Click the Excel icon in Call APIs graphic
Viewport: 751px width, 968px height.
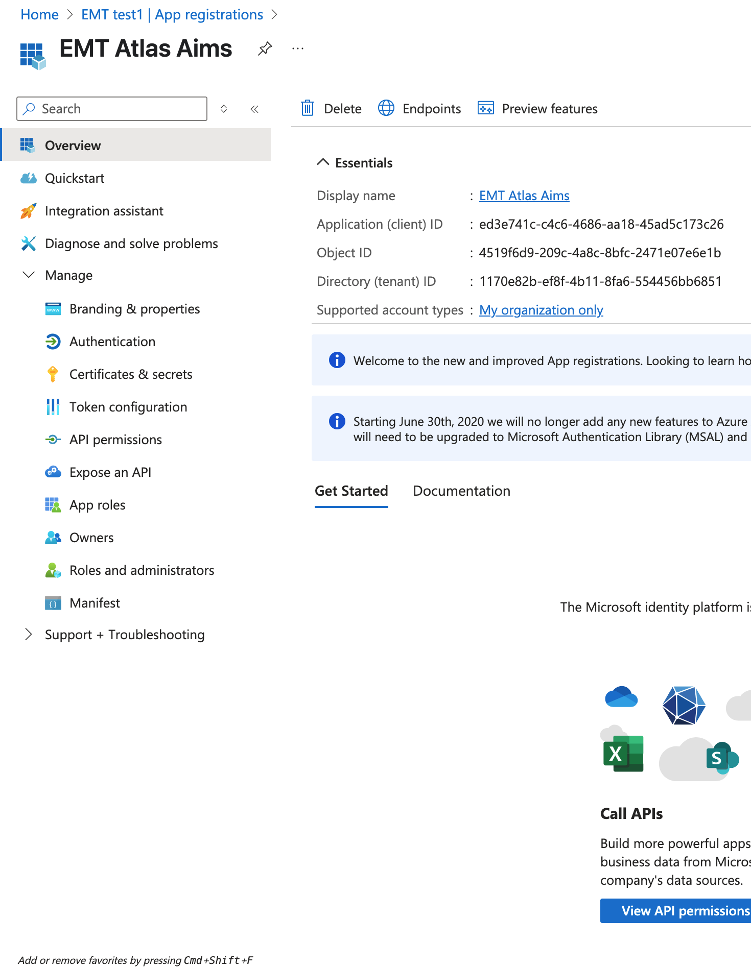tap(623, 754)
